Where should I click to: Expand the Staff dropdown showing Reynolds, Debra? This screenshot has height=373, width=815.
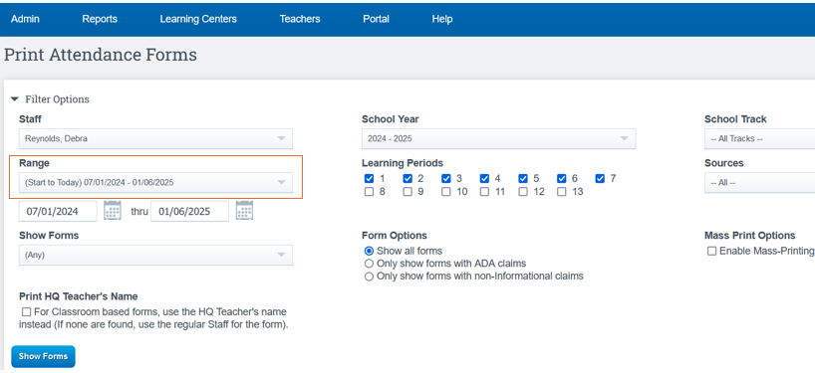(x=156, y=139)
